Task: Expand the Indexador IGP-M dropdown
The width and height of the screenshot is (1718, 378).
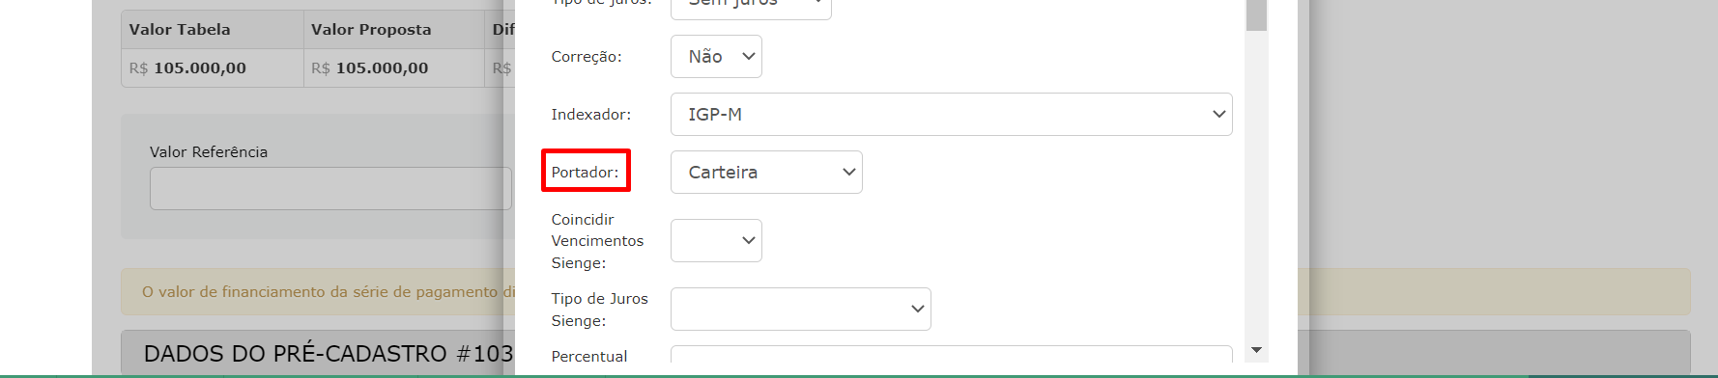Action: 951,115
